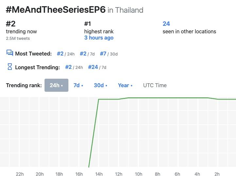The image size is (236, 176).
Task: Open the 24 other locations link
Action: click(x=166, y=24)
